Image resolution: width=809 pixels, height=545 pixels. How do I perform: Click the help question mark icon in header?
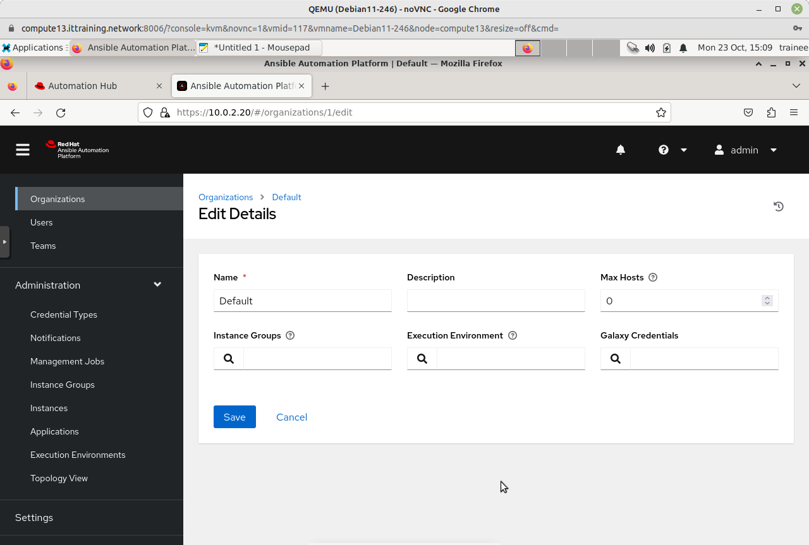click(x=664, y=150)
